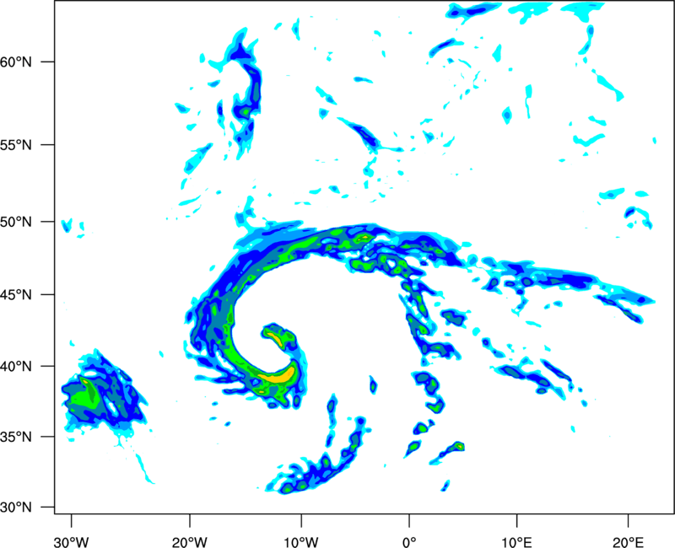This screenshot has width=675, height=548.
Task: Click the 55°N latitude label
Action: [x=16, y=145]
